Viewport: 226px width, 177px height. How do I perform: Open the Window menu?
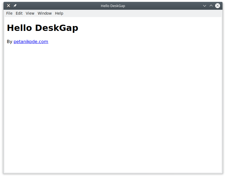point(44,13)
